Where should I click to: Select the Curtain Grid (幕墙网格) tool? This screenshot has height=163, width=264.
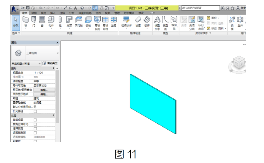[x=105, y=23]
